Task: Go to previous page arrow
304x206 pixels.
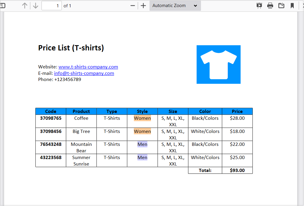Action: 25,6
